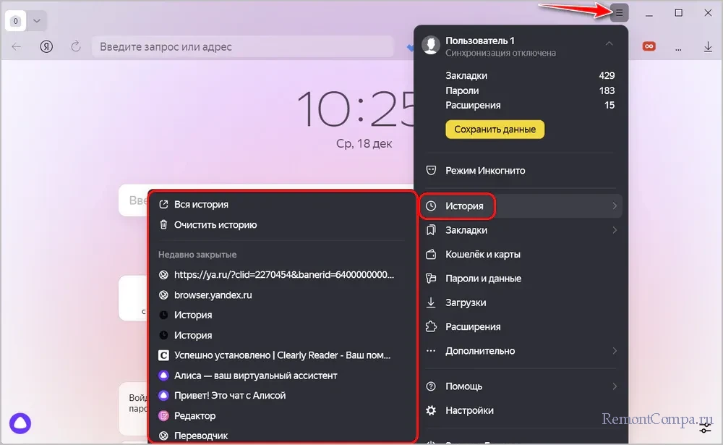Open downloads arrow icon in toolbar

[708, 46]
